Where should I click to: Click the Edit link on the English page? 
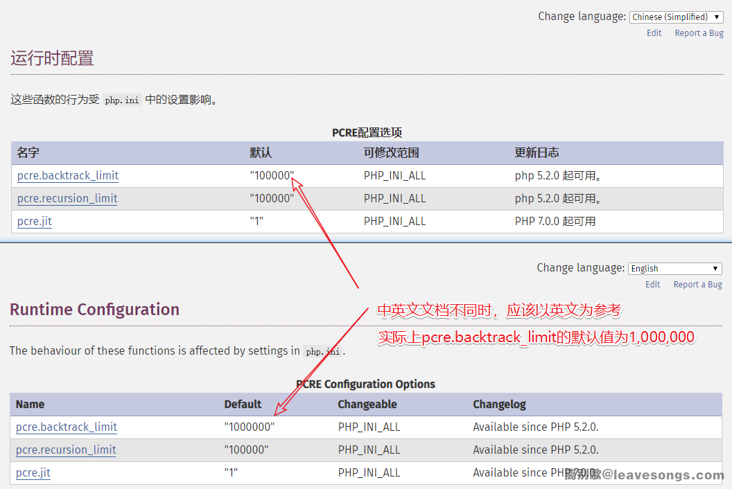pyautogui.click(x=652, y=285)
